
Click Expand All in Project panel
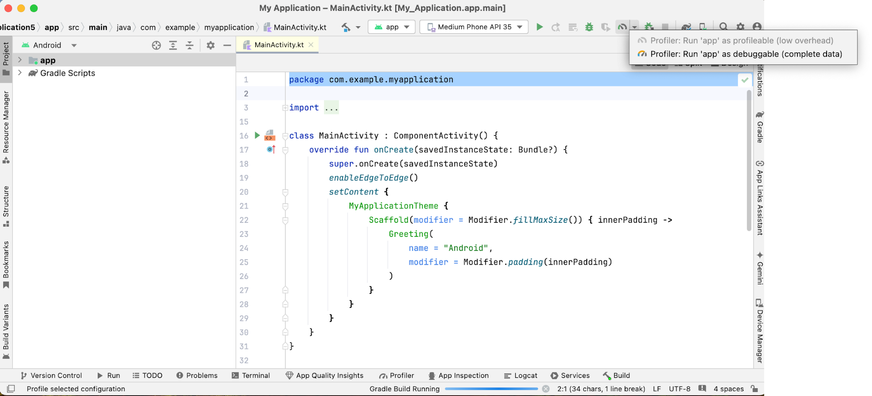(173, 45)
